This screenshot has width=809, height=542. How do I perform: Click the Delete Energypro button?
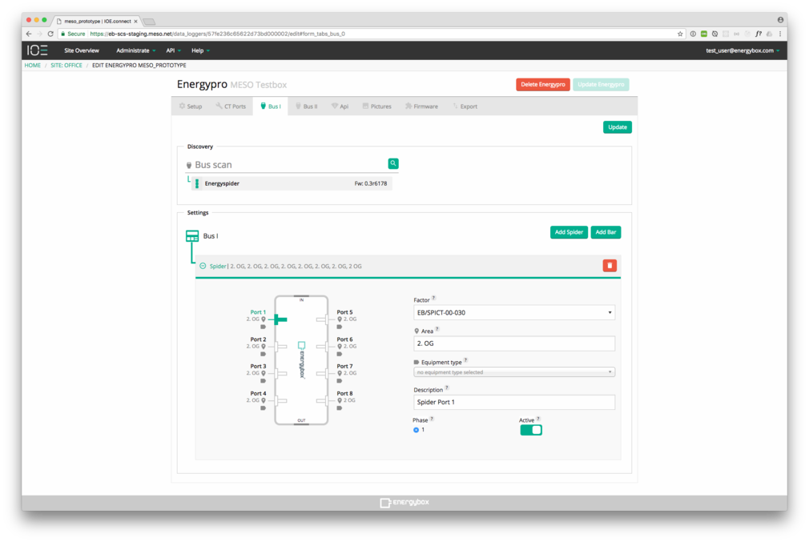click(543, 85)
